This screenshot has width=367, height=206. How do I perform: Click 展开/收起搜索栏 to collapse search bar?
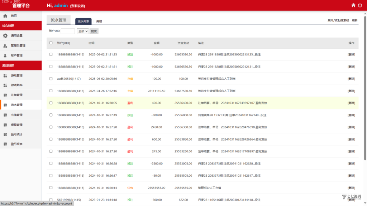point(338,20)
